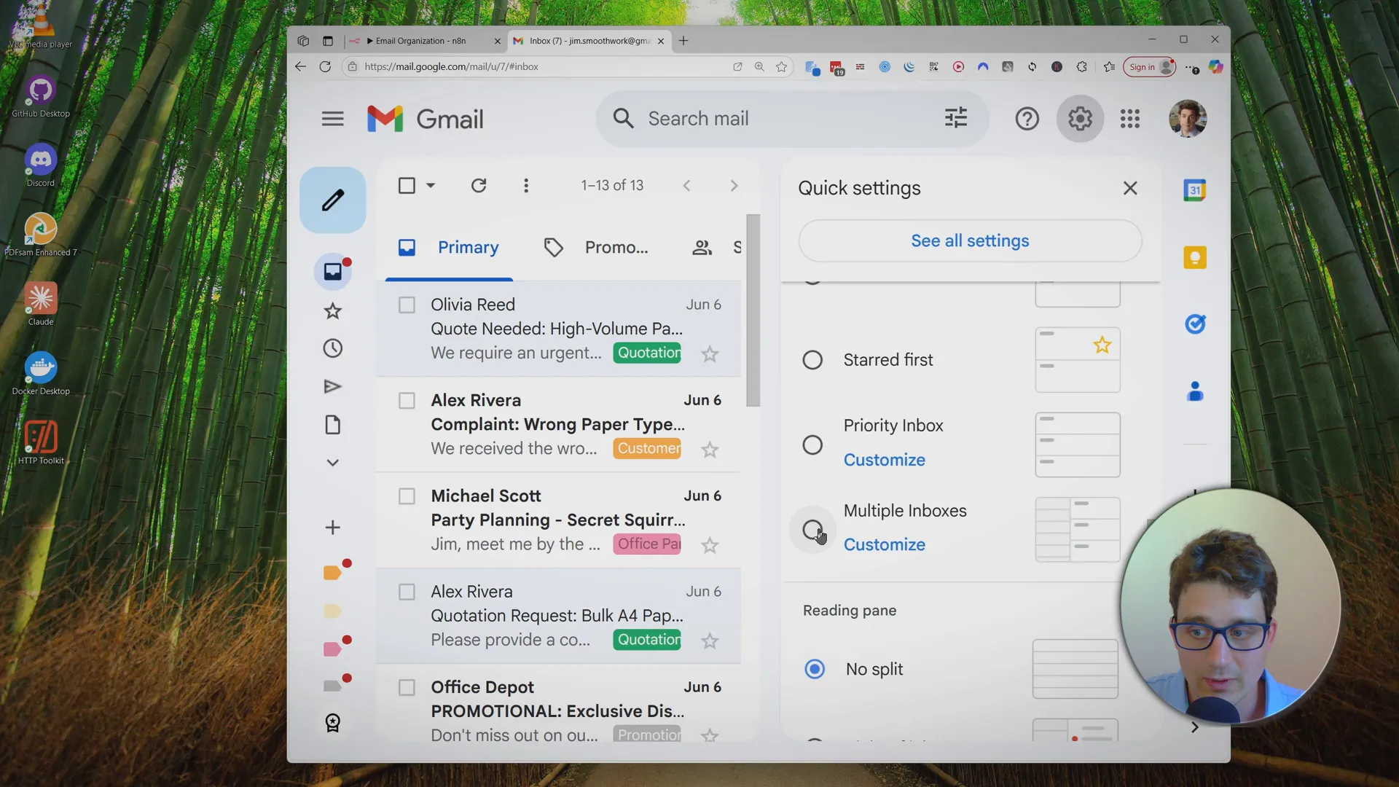The height and width of the screenshot is (787, 1399).
Task: Reload page with browser refresh button
Action: tap(325, 66)
